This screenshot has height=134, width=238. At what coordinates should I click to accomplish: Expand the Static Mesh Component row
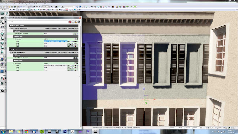pyautogui.click(x=10, y=28)
